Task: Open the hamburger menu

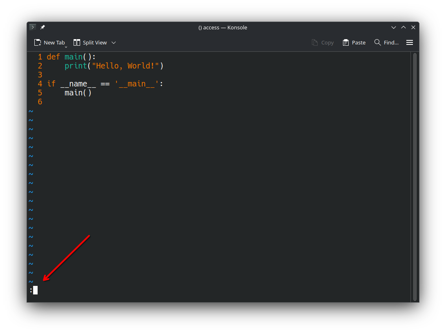Action: click(x=410, y=42)
